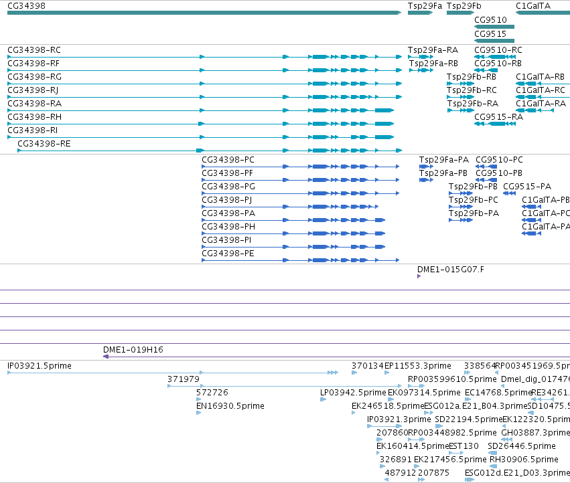Viewport: 570px width, 483px height.
Task: Select EST SD22194.5prime
Action: [x=439, y=426]
